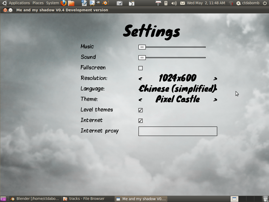Disable the Internet checkbox
269x202 pixels.
[141, 121]
